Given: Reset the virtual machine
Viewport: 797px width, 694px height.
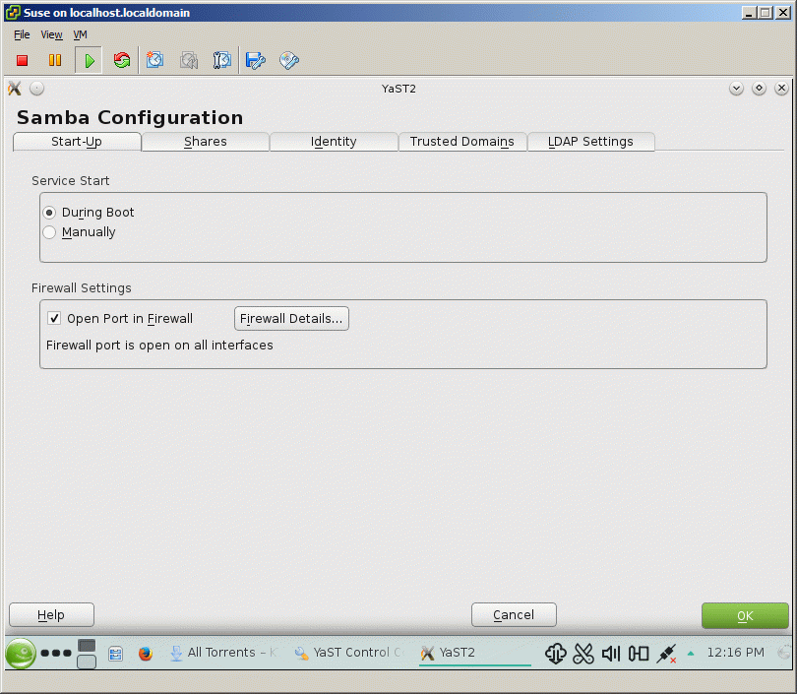Looking at the screenshot, I should [x=122, y=60].
